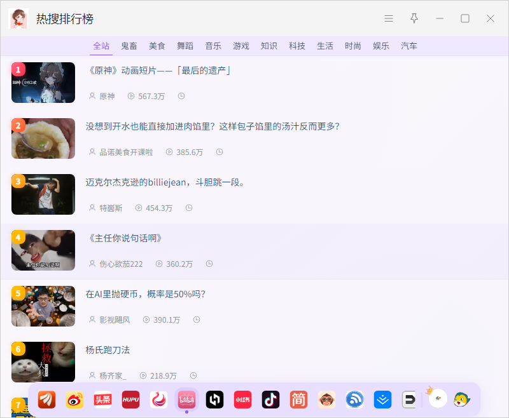Image resolution: width=509 pixels, height=418 pixels.
Task: Open the HUPU dock icon
Action: 130,400
